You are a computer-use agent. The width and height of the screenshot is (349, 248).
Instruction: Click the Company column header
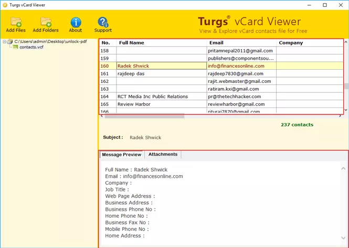291,43
